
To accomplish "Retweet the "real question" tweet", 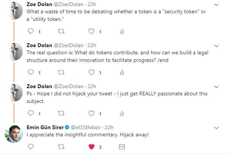I will click(61, 72).
